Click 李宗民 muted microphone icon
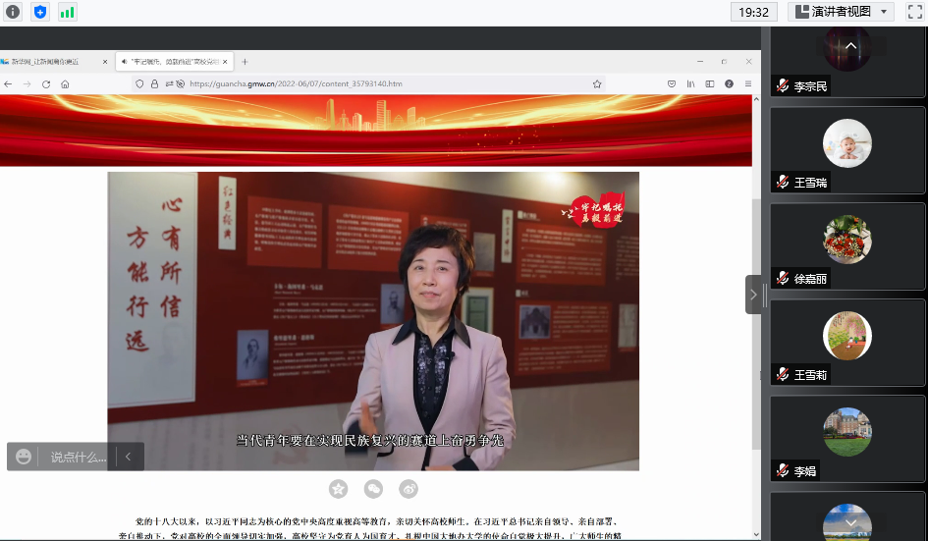928x541 pixels. click(783, 85)
